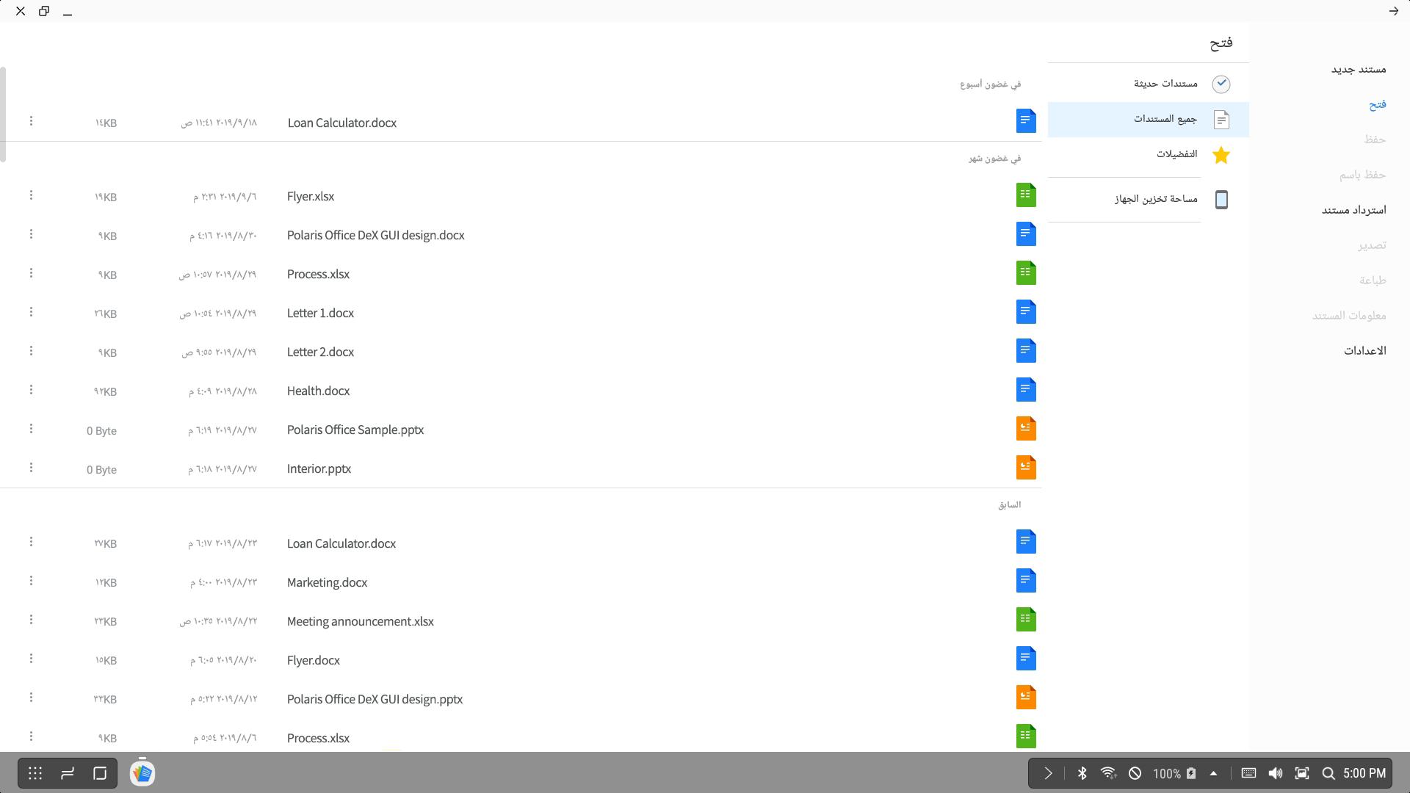Click the favorites star icon

click(1221, 155)
